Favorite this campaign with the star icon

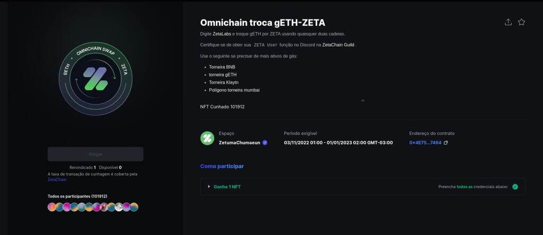pos(521,22)
